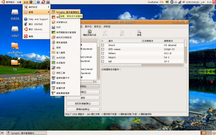Open Synaptic package manager from the Administration menu
Viewport: 216px width, 135px height.
coord(65,12)
